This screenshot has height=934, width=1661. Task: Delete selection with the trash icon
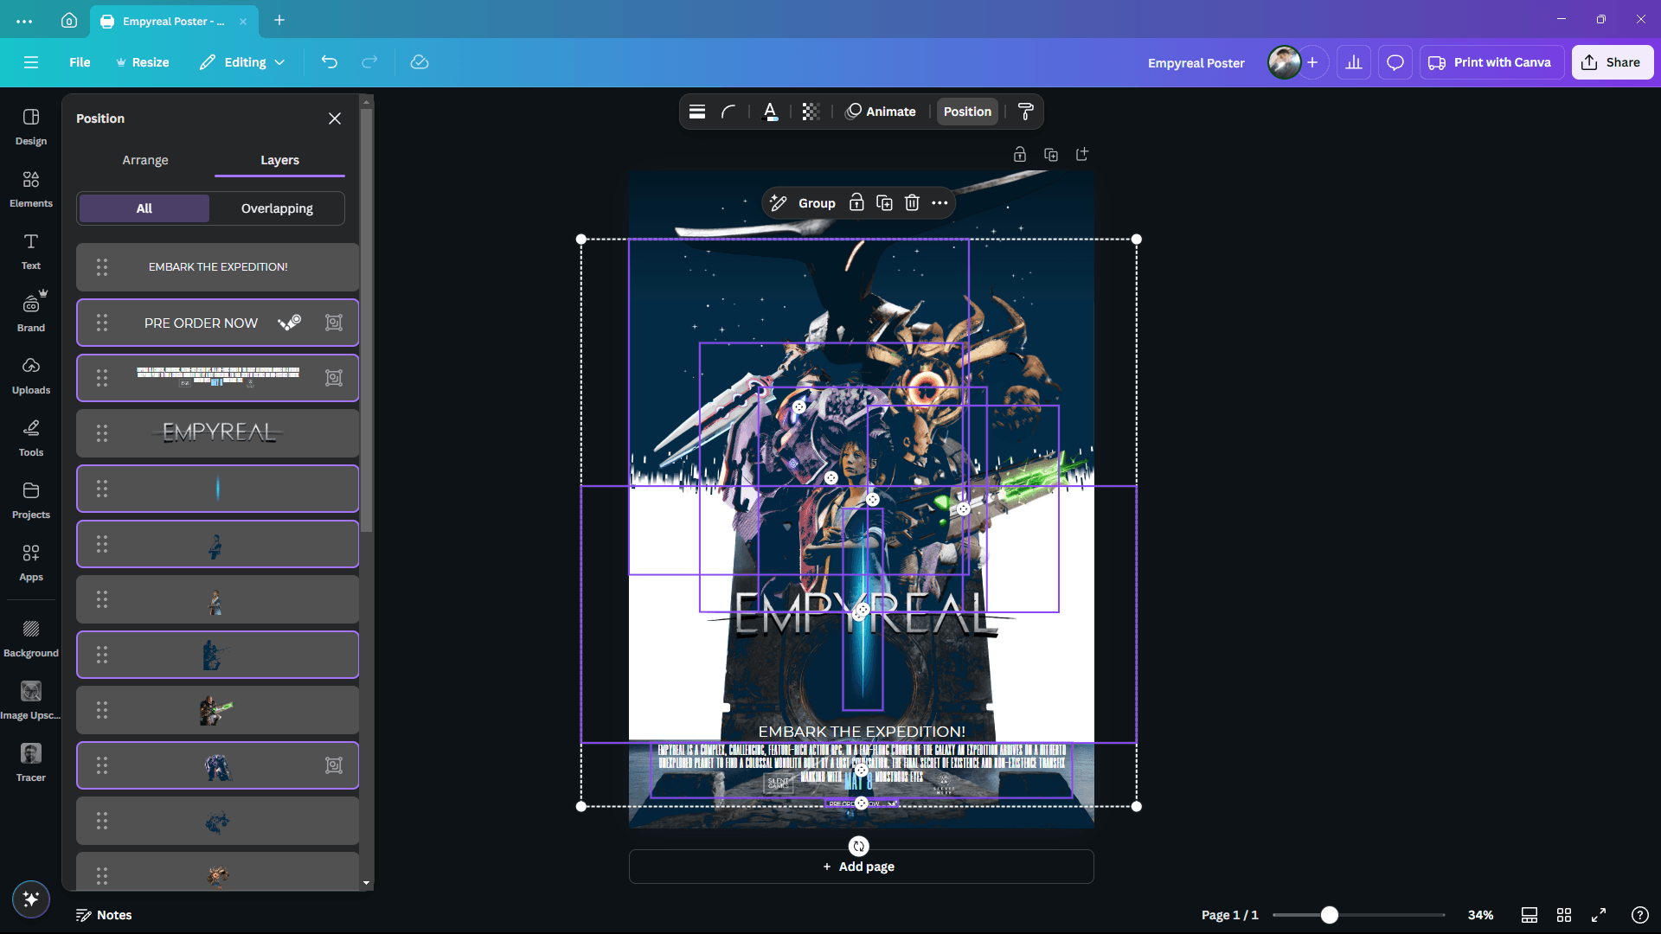[x=912, y=203]
